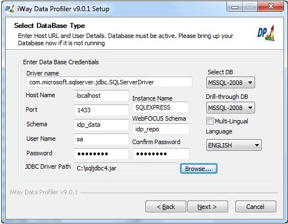288x224 pixels.
Task: Click the Driver name label
Action: tap(43, 73)
